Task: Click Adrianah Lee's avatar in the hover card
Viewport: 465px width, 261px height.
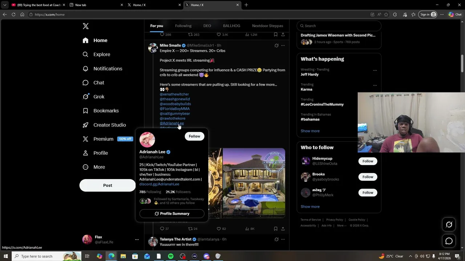Action: click(x=147, y=140)
